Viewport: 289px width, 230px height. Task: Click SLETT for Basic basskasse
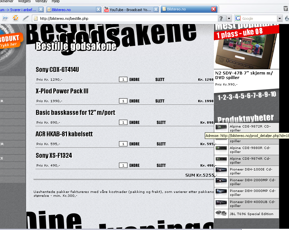(x=161, y=122)
